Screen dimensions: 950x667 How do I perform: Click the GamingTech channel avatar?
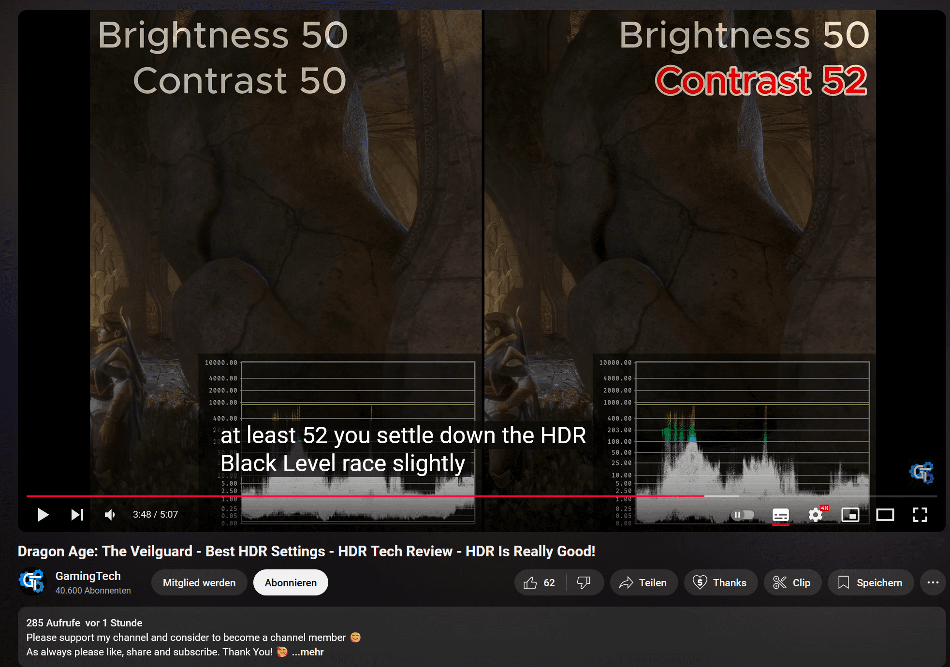pos(32,581)
